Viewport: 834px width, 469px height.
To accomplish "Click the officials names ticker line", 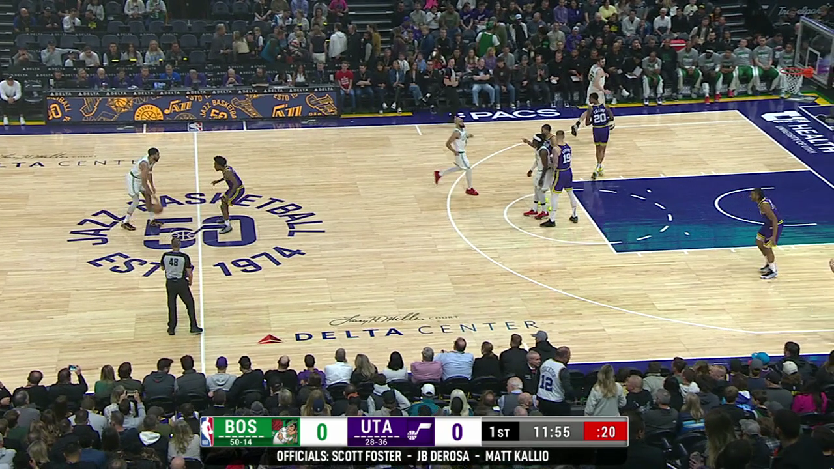I will point(412,456).
